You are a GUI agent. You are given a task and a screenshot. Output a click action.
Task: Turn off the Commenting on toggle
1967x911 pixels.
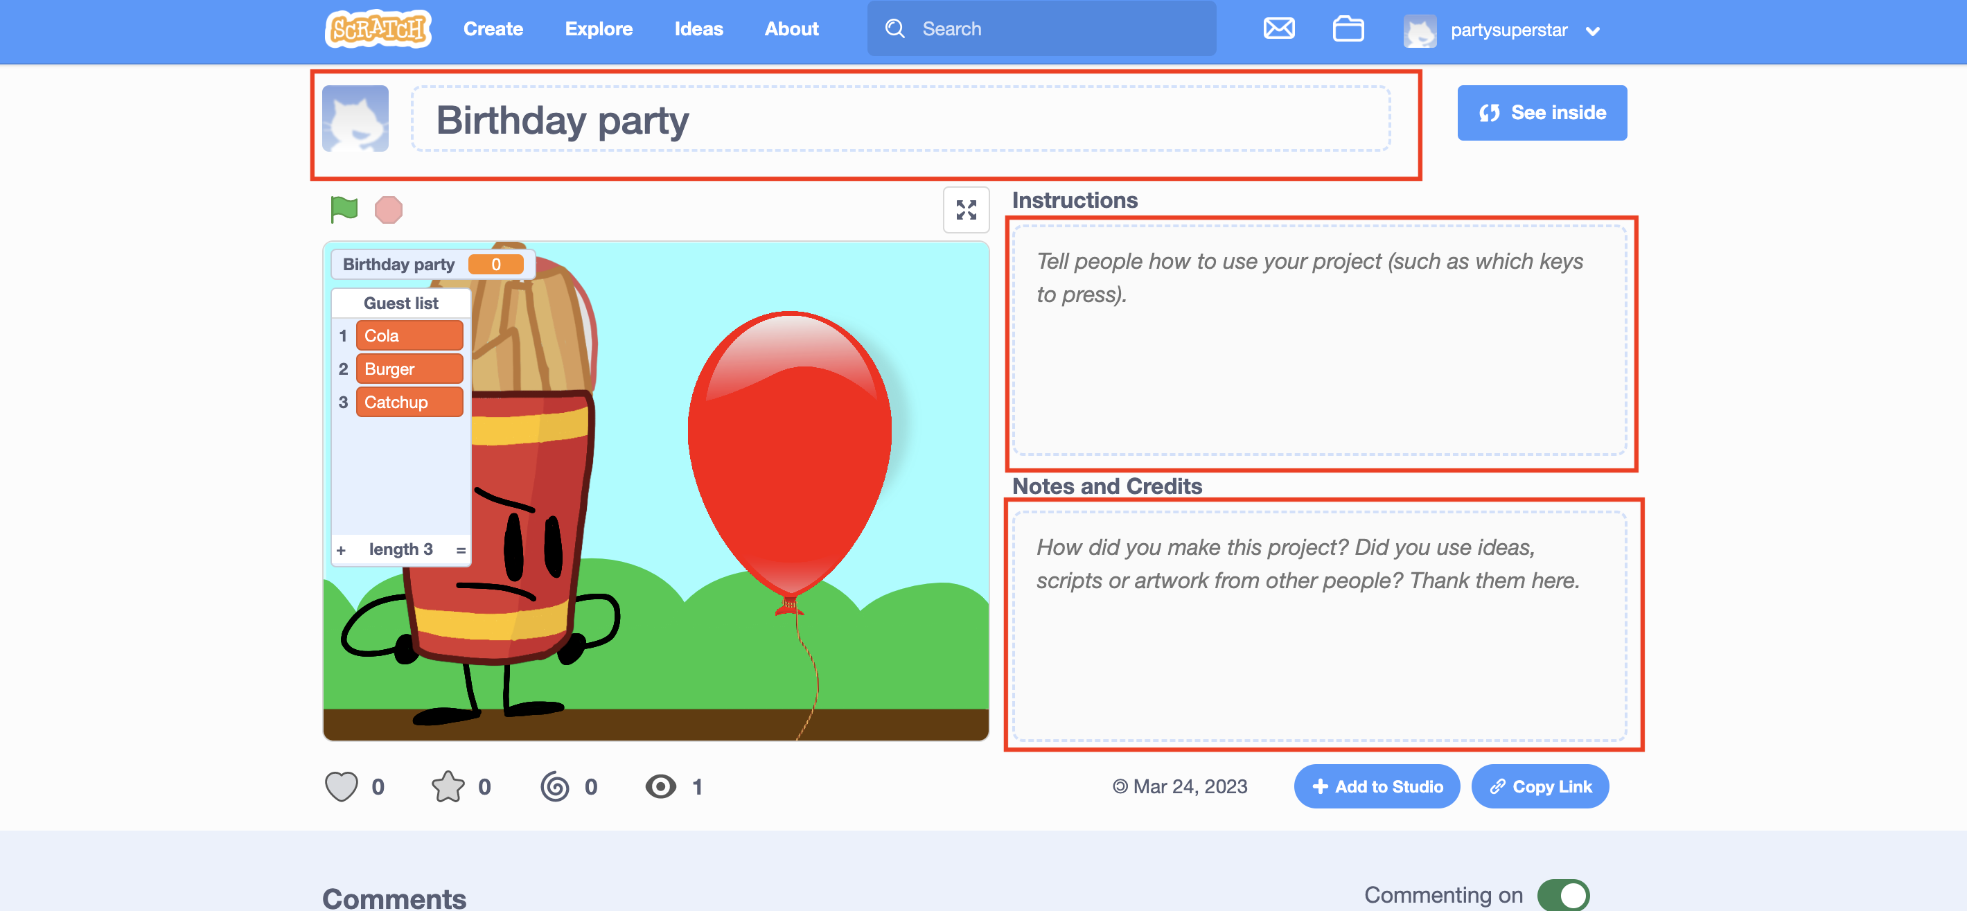[x=1562, y=894]
